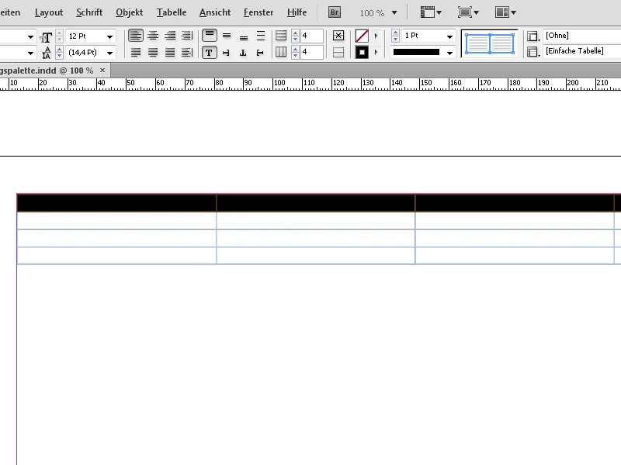The height and width of the screenshot is (465, 621).
Task: Open the Schrift menu
Action: 89,12
